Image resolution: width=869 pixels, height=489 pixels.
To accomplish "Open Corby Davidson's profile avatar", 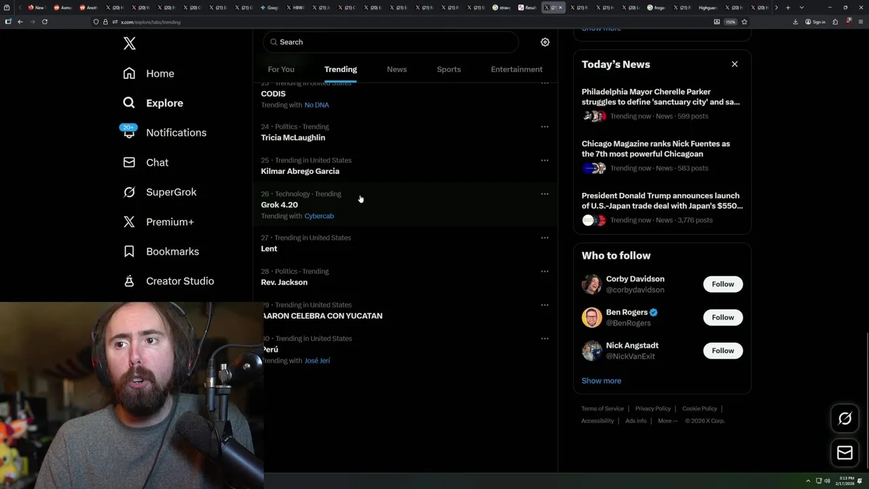I will pyautogui.click(x=591, y=284).
